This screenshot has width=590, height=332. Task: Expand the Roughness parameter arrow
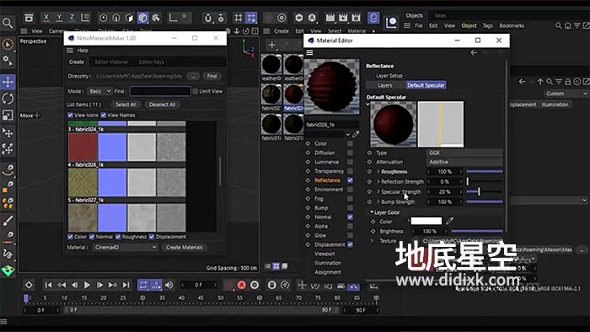click(378, 171)
